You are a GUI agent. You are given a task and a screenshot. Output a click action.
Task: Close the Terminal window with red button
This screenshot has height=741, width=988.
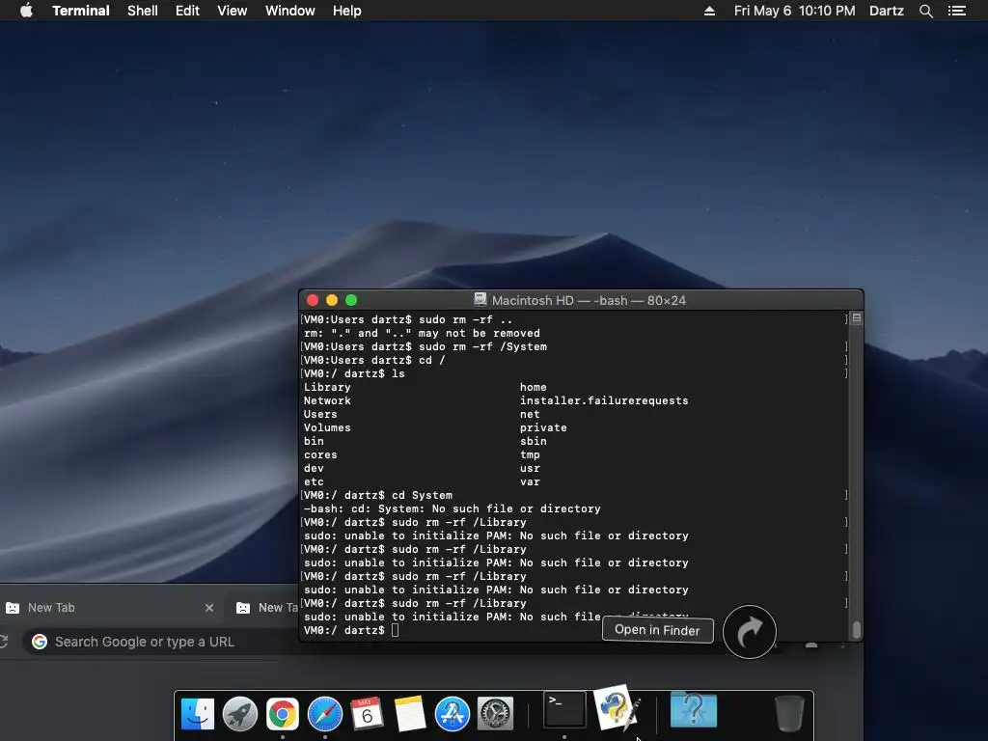(312, 300)
